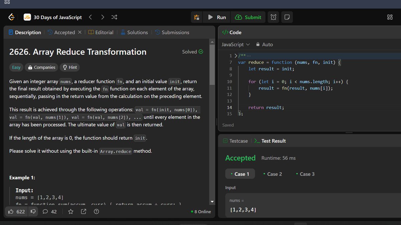The image size is (401, 225).
Task: Go to the next problem arrow
Action: click(x=103, y=17)
